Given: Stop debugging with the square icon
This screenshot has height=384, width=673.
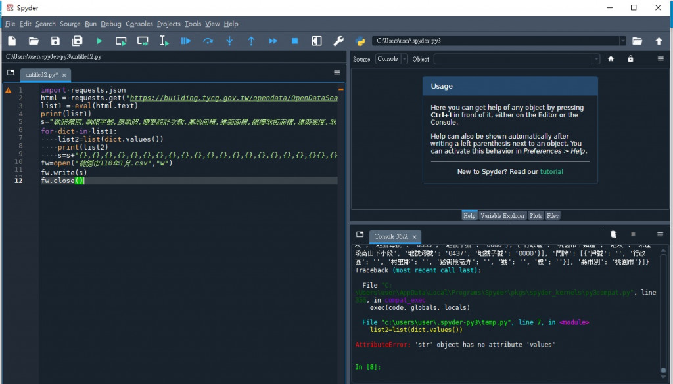Looking at the screenshot, I should pyautogui.click(x=294, y=41).
